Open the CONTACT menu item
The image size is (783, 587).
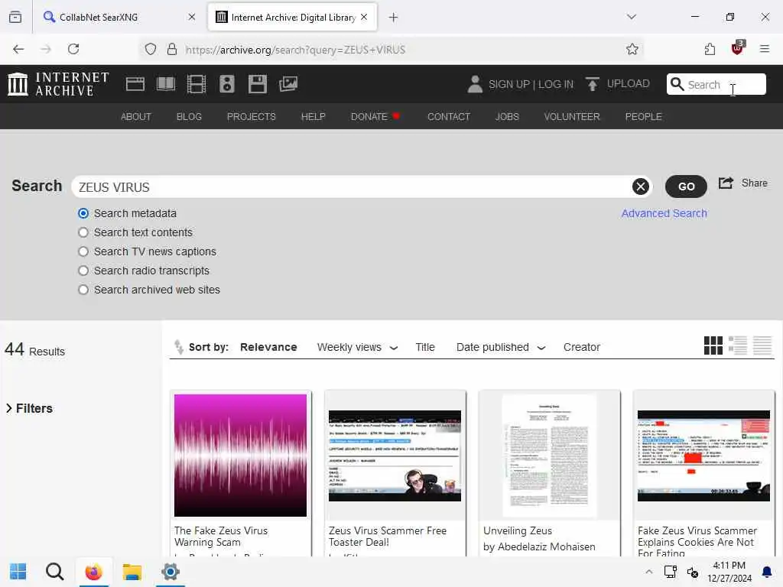[448, 117]
